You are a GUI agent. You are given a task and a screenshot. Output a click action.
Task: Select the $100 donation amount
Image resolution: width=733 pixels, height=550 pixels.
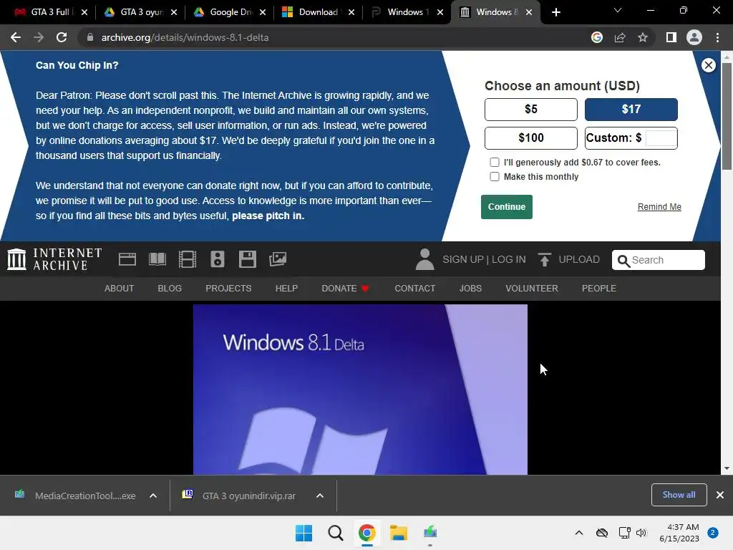(531, 138)
